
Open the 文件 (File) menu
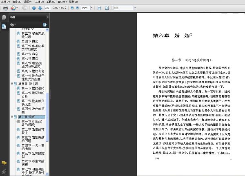pyautogui.click(x=5, y=2)
